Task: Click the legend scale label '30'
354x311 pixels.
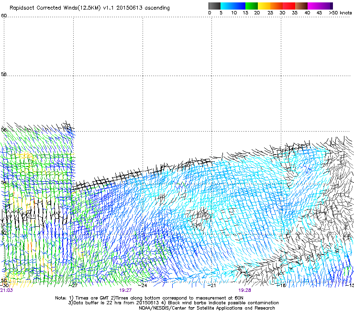Action: tap(282, 13)
